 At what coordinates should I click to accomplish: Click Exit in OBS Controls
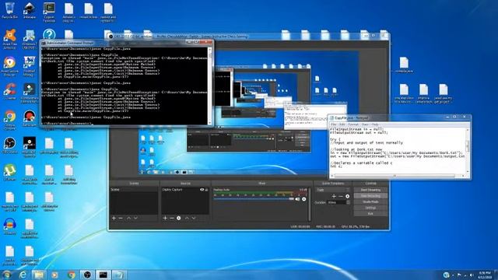[x=370, y=214]
